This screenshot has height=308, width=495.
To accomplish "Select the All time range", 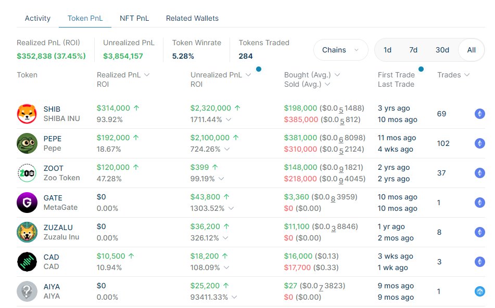I will [472, 50].
